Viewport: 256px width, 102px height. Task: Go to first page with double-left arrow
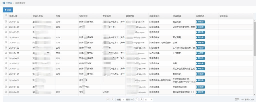[108, 99]
